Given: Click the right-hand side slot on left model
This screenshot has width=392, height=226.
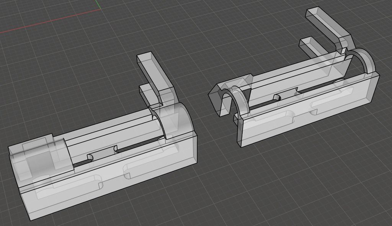Looking at the screenshot, I should pyautogui.click(x=149, y=166).
